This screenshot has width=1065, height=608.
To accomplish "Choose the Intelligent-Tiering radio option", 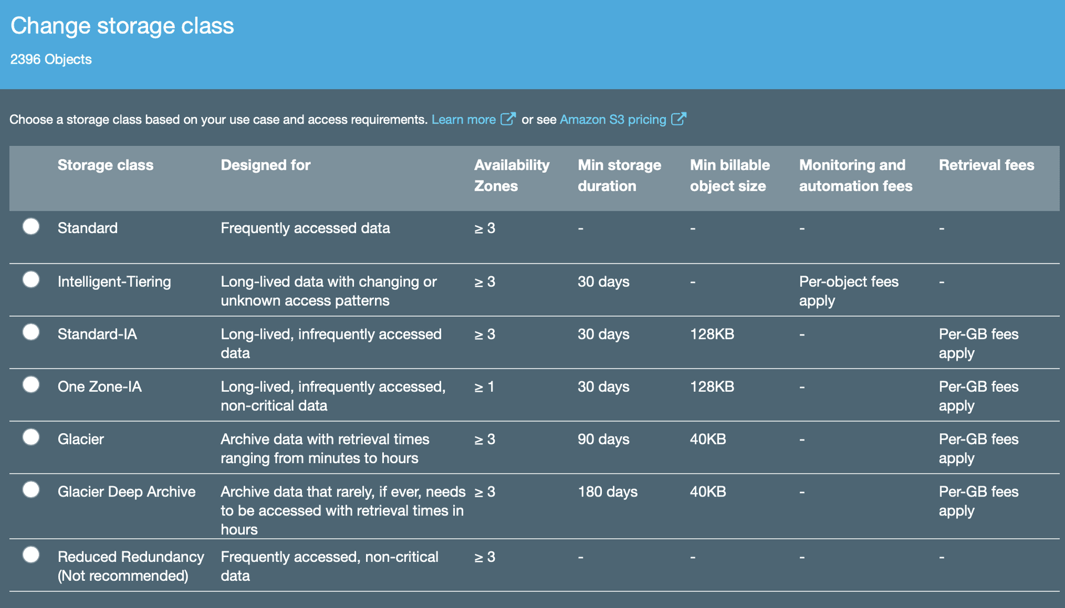I will (31, 280).
